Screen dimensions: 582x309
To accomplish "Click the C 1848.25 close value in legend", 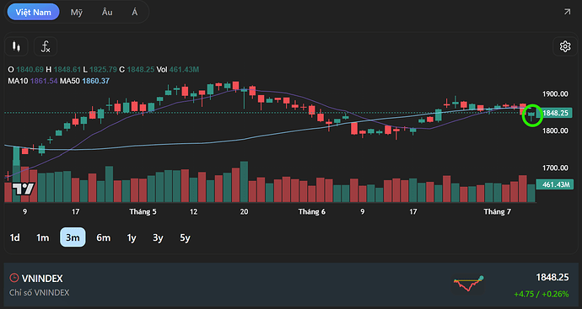I will [x=137, y=69].
